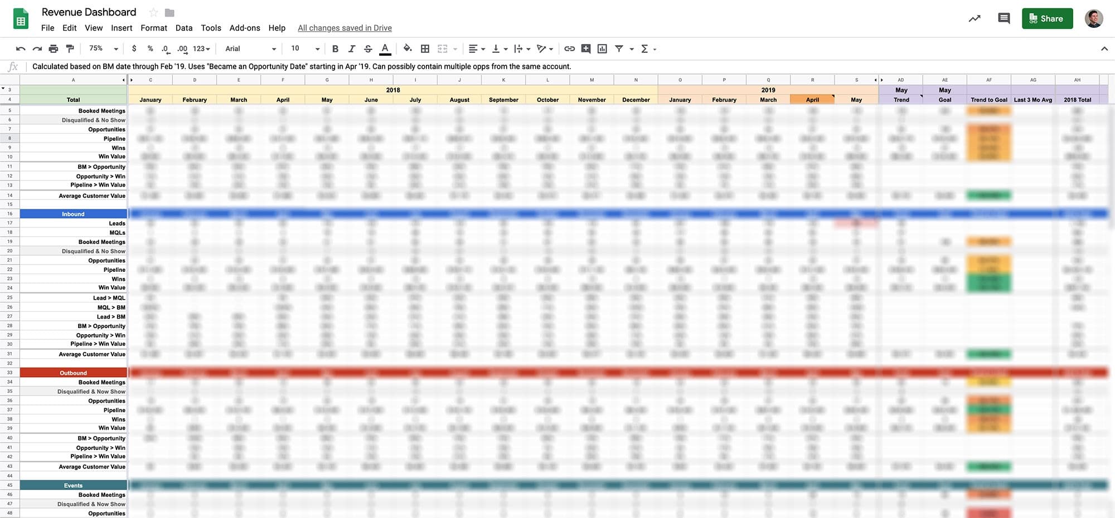1115x518 pixels.
Task: Insert comment from toolbar
Action: tap(585, 49)
